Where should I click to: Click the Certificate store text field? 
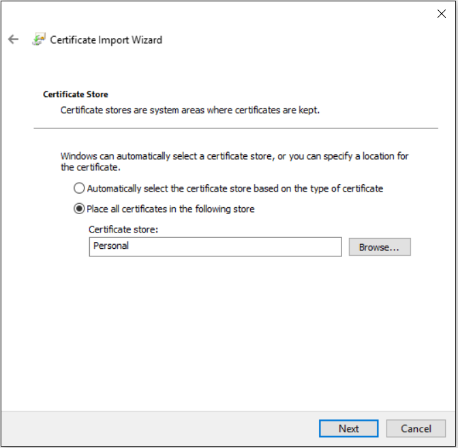pyautogui.click(x=215, y=247)
